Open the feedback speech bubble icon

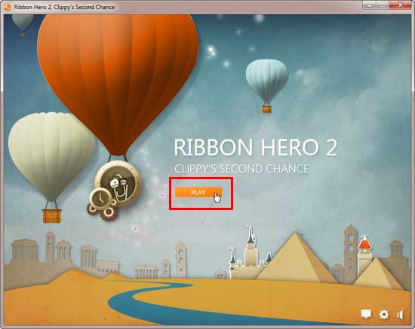(x=366, y=314)
